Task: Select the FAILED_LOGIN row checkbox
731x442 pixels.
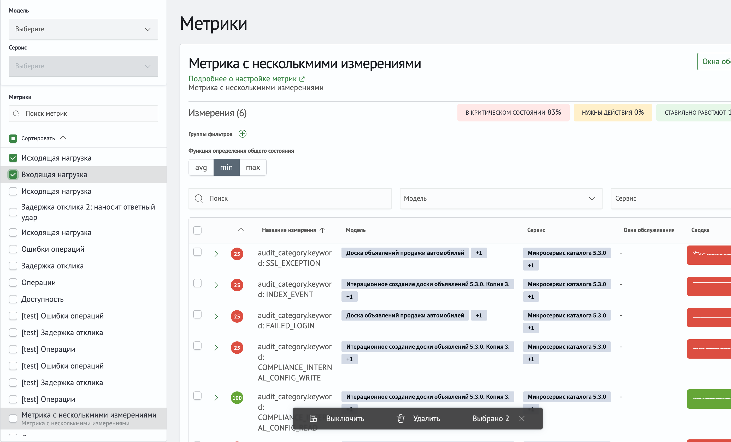Action: pos(197,314)
